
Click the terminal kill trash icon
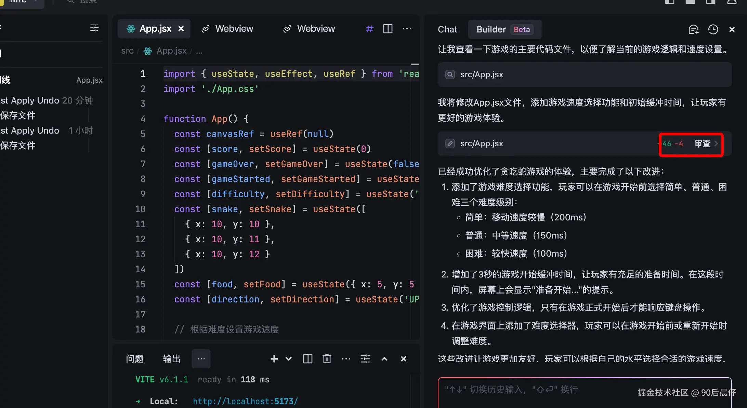[327, 359]
